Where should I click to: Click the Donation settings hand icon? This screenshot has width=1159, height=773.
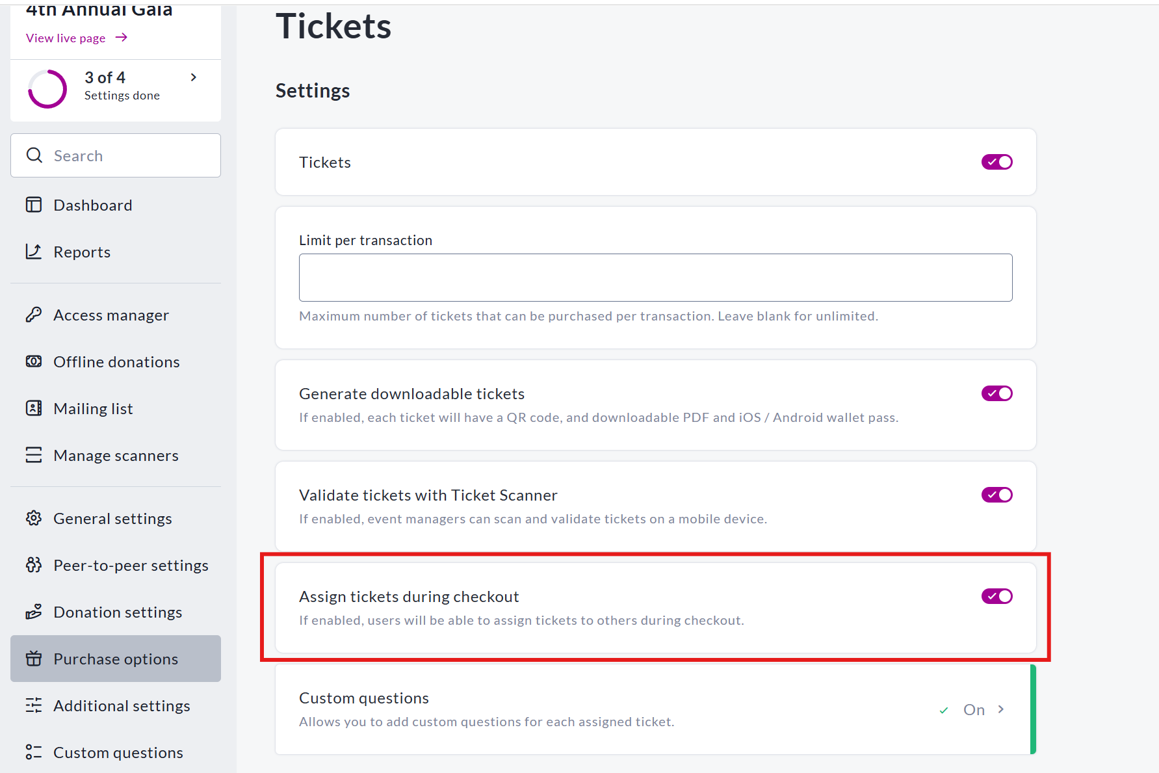[x=34, y=612]
